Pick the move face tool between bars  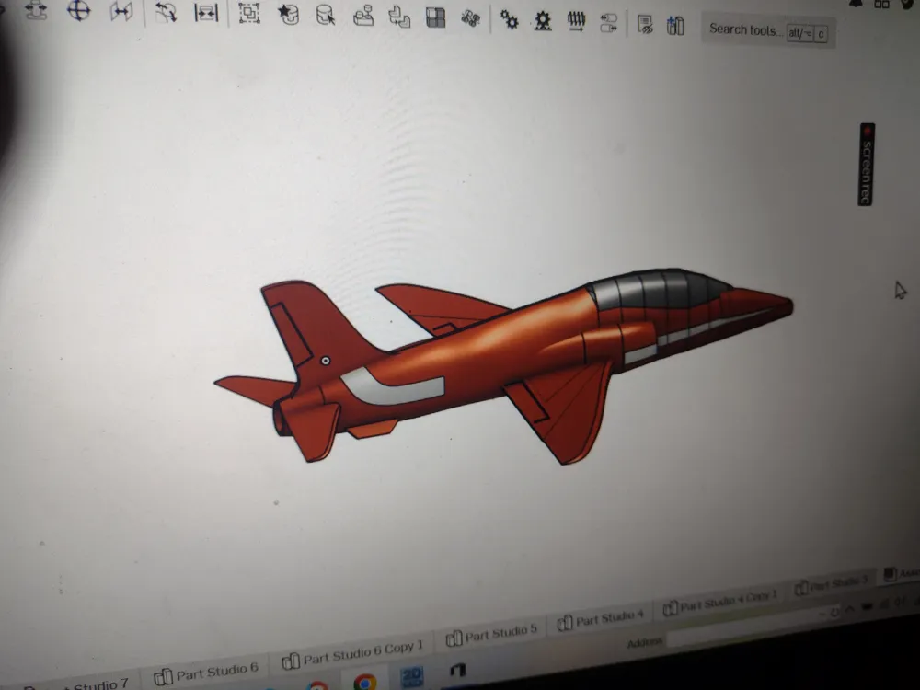pyautogui.click(x=206, y=13)
